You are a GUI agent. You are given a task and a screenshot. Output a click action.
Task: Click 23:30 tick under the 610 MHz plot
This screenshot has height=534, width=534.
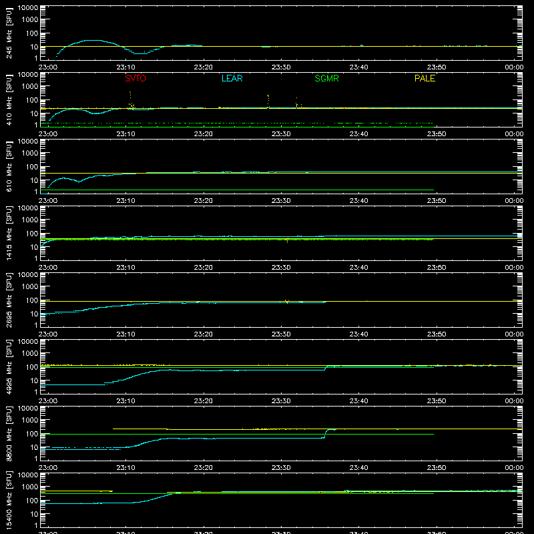[x=281, y=201]
